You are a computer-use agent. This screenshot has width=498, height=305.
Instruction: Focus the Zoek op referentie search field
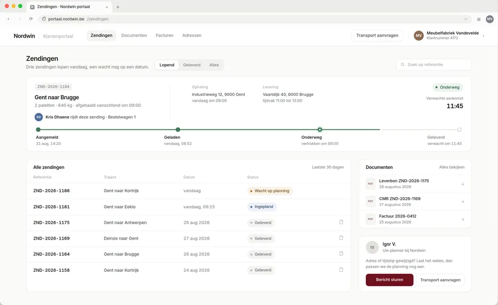click(x=434, y=65)
